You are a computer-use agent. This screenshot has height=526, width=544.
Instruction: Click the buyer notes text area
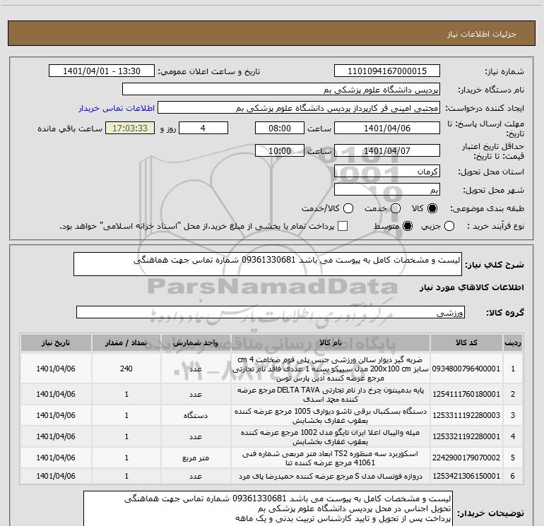268,508
